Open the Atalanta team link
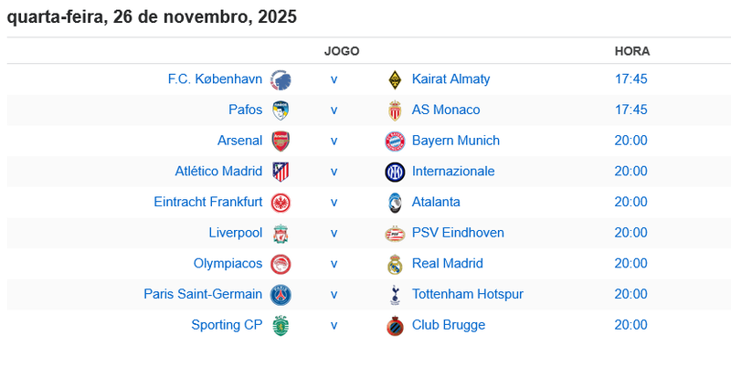Viewport: 731px width, 367px height. (x=436, y=202)
